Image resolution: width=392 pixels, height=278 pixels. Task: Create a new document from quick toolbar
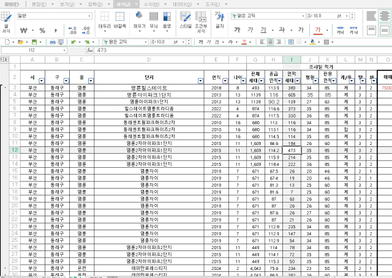click(x=7, y=42)
